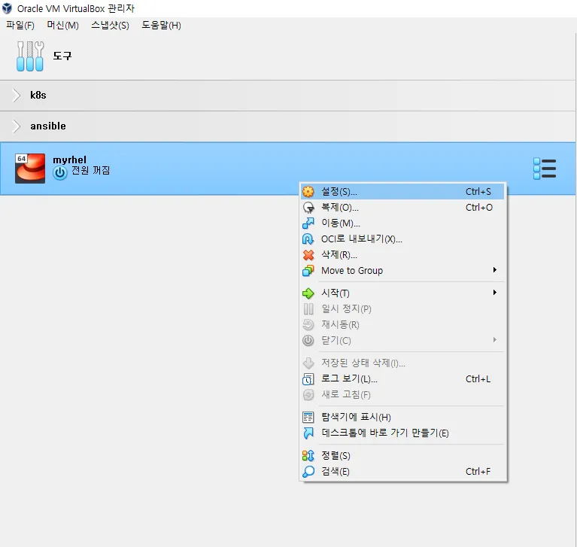Open the 도움말(H) help menu
Screen dimensions: 577x547
point(161,25)
